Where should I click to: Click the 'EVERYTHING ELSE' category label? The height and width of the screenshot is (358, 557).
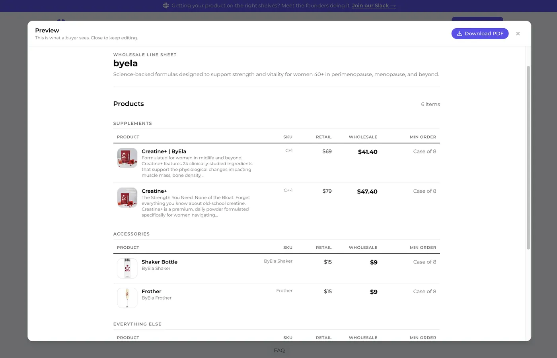[137, 324]
